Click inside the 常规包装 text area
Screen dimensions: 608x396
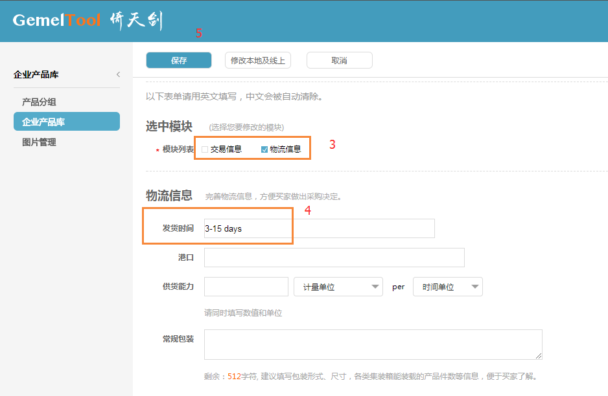tap(373, 344)
